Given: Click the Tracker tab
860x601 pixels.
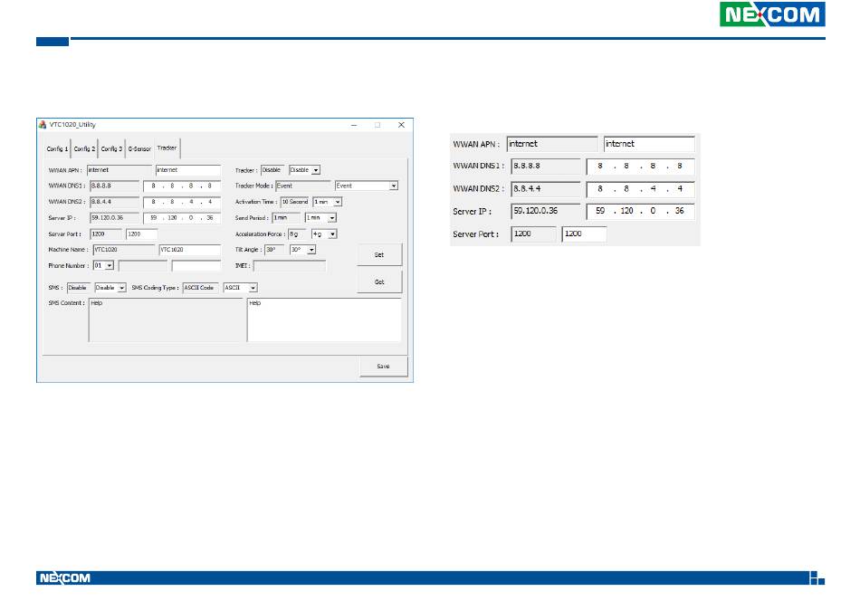Looking at the screenshot, I should click(x=167, y=148).
